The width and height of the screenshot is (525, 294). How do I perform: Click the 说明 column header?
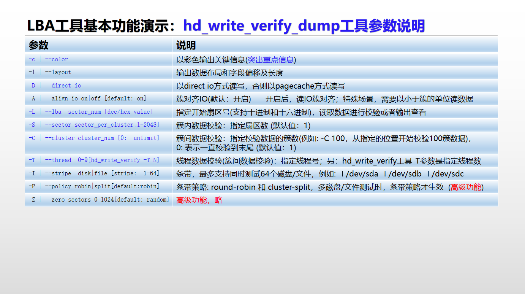point(185,45)
